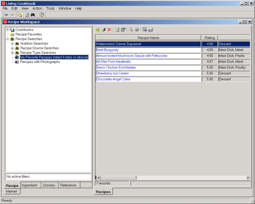Click the Nutrition Searches binoculars icon
255x204 pixels.
(17, 43)
